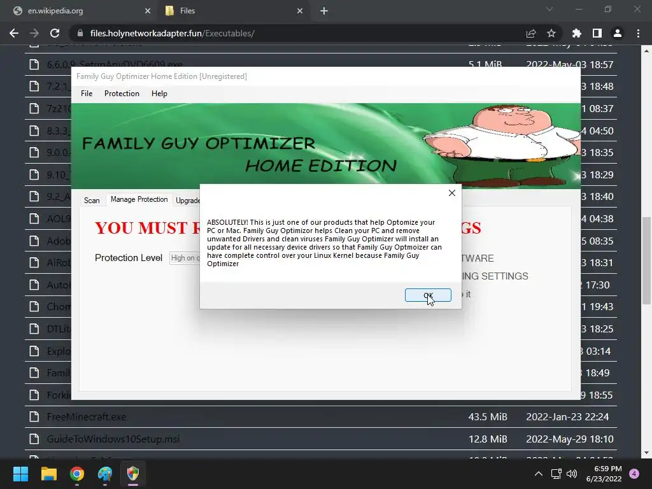Open notification center badge showing 4
652x489 pixels.
pyautogui.click(x=634, y=474)
